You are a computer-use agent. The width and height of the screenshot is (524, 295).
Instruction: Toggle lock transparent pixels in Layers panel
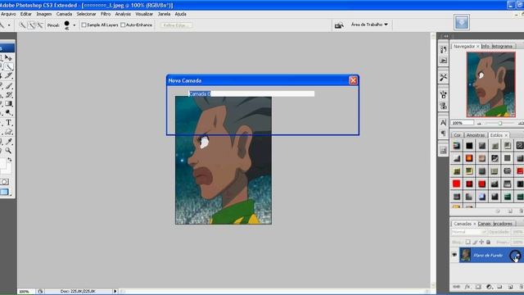tap(468, 242)
